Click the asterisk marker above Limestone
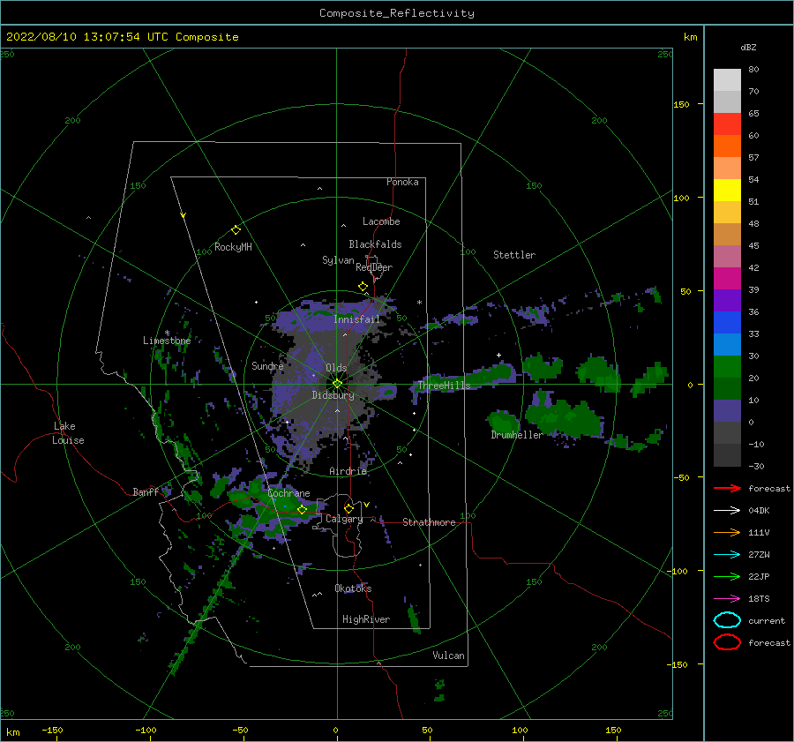This screenshot has width=794, height=742. pyautogui.click(x=167, y=333)
